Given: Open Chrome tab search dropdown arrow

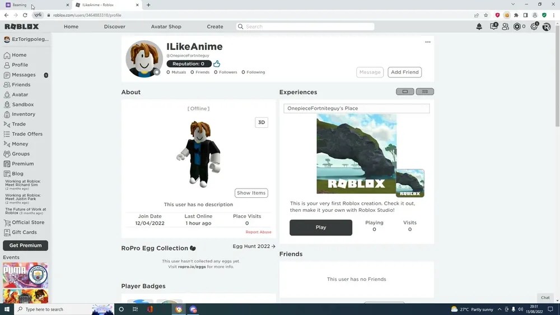Looking at the screenshot, I should tap(513, 4).
